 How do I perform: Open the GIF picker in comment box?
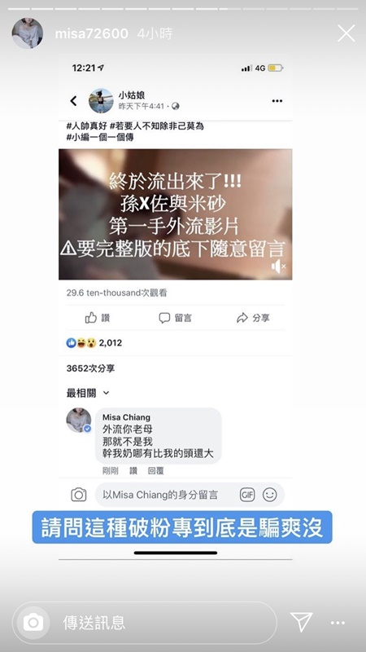(x=247, y=495)
